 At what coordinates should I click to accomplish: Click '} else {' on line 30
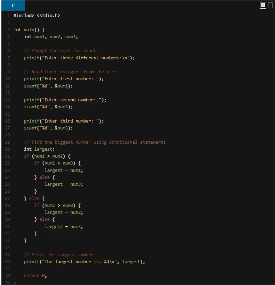(x=45, y=219)
